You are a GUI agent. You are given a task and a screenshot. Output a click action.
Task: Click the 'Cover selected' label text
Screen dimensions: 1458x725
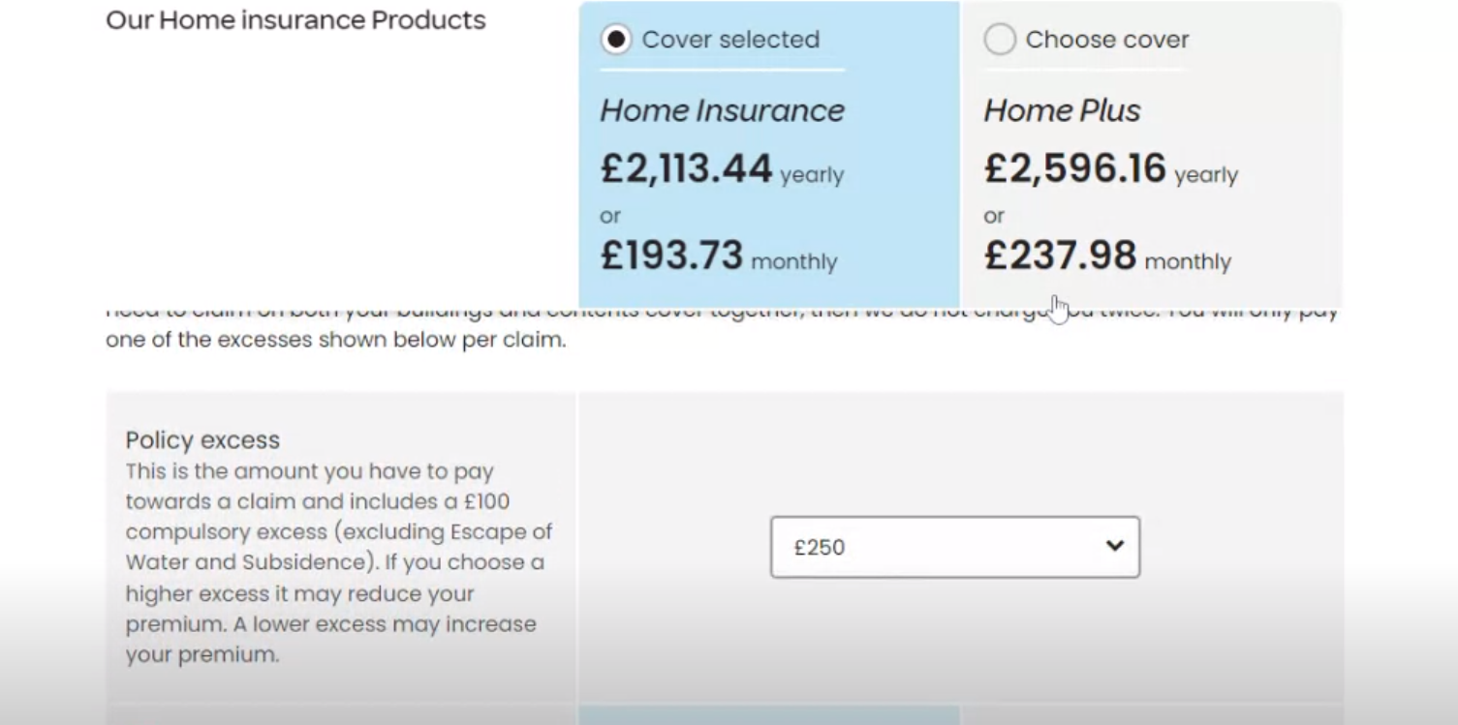tap(730, 40)
